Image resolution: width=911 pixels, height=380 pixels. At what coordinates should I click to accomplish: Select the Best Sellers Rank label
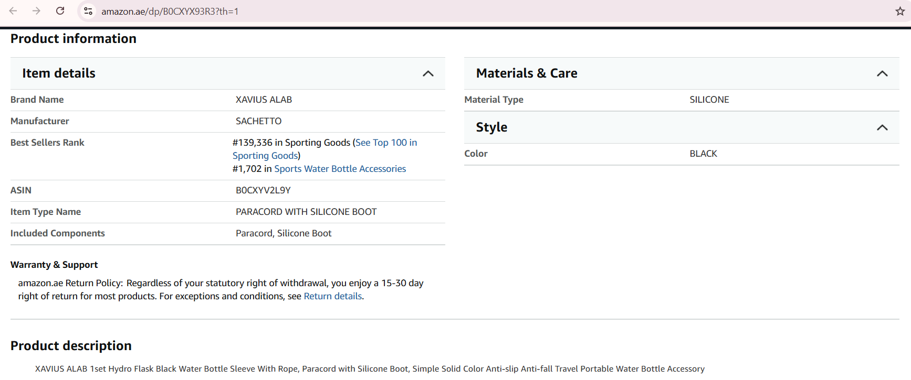[47, 143]
